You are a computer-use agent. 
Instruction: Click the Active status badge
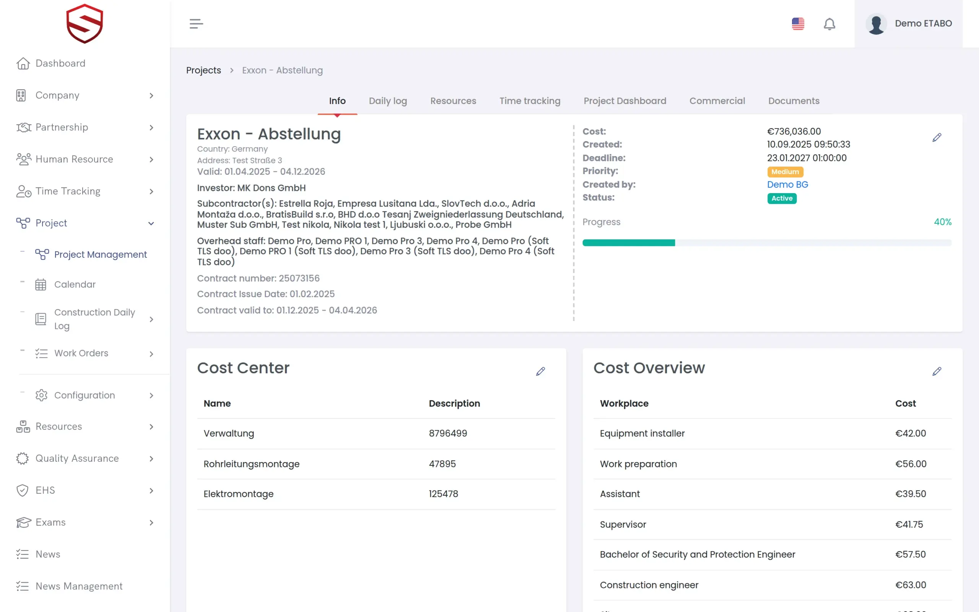click(782, 199)
